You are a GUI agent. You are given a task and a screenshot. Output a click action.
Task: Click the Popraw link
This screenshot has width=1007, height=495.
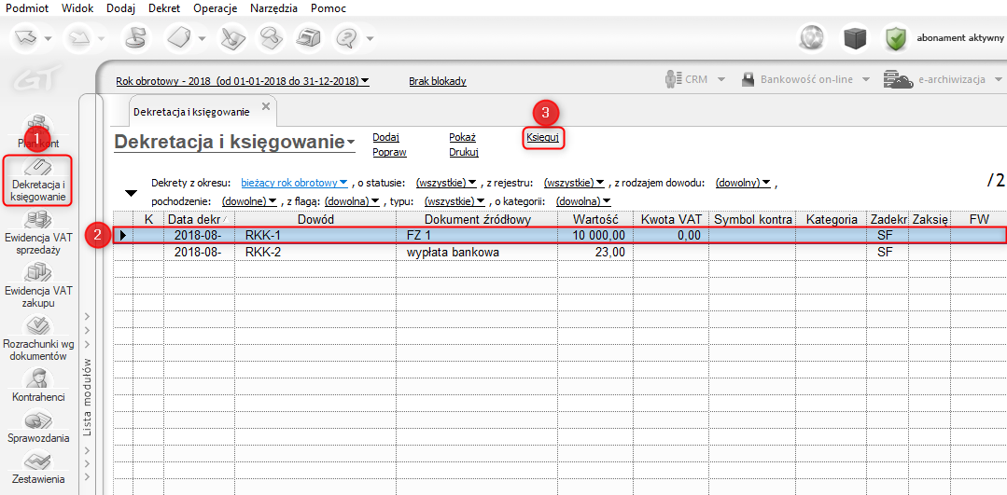coord(389,152)
